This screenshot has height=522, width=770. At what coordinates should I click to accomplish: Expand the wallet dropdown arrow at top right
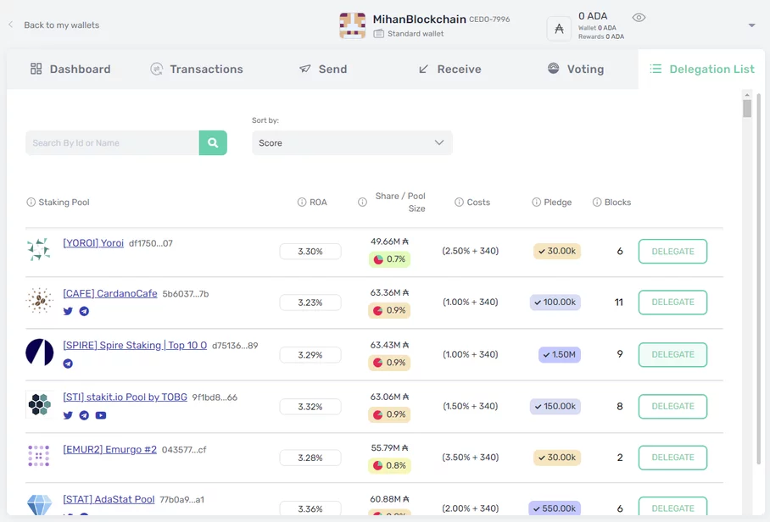751,25
